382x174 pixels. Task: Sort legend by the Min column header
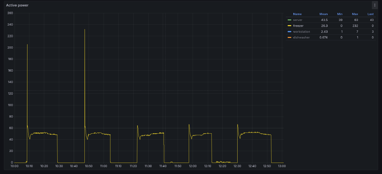(340, 14)
